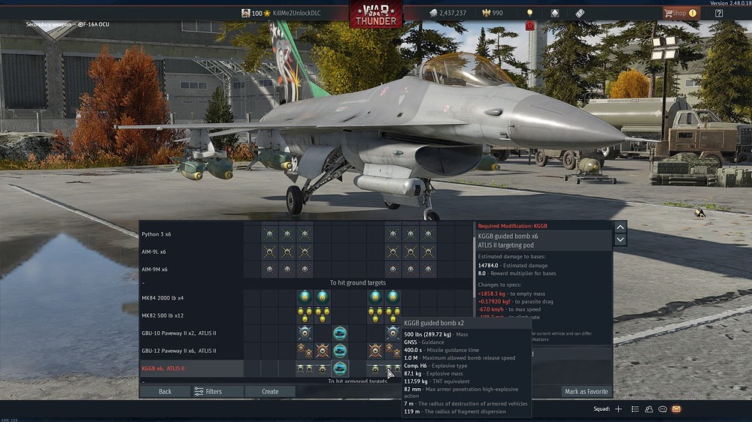This screenshot has height=422, width=752.
Task: Click the info panel vertical scrollbar
Action: (x=475, y=268)
